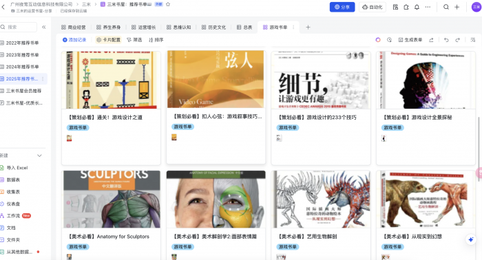Click the floating AI sparkle assistant button
The image size is (482, 260).
[470, 240]
